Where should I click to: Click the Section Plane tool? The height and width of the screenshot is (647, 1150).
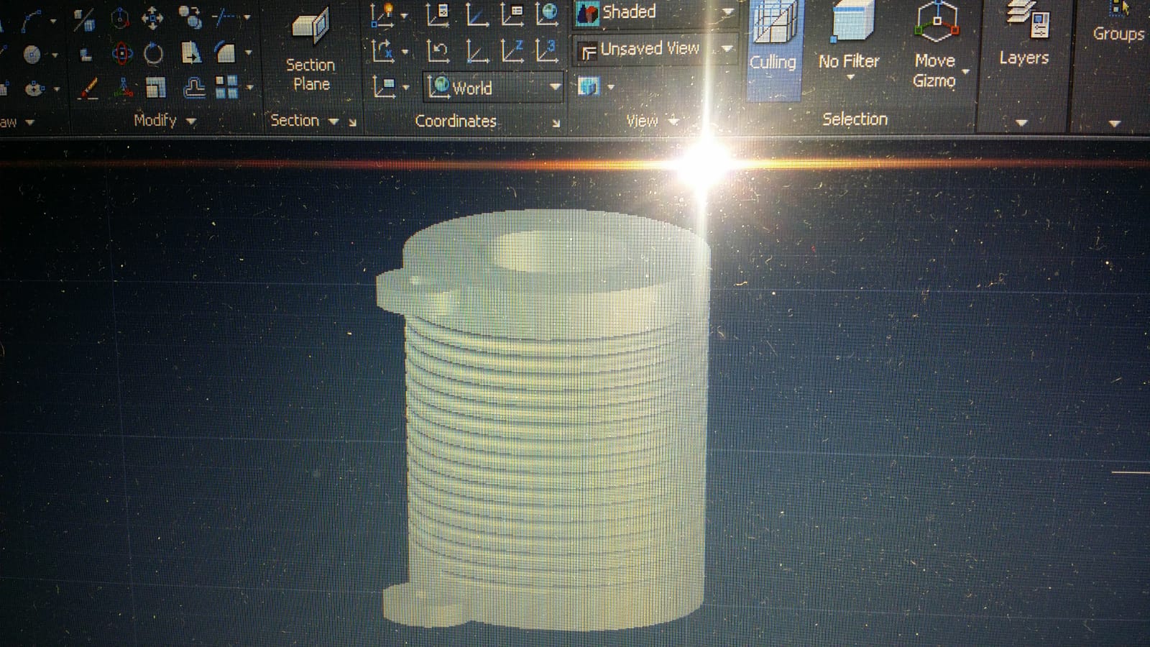tap(310, 50)
